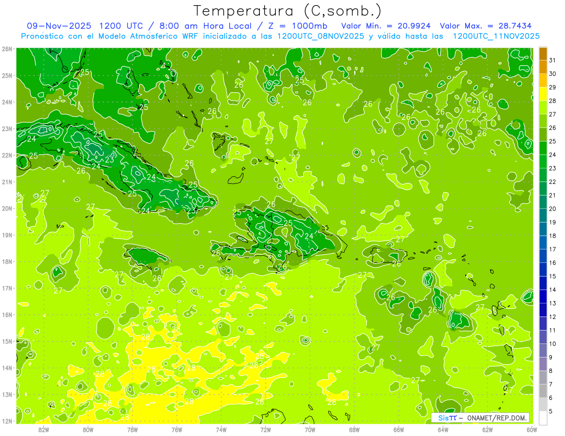Click the lime legend band between 27 and 28
The width and height of the screenshot is (565, 436).
coord(543,107)
